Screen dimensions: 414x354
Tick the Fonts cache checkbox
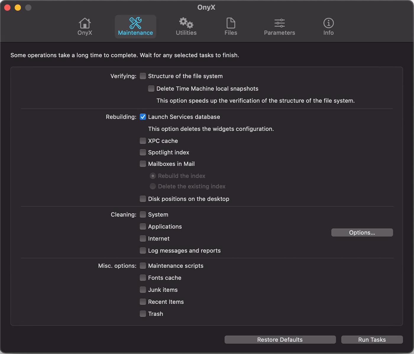(x=143, y=278)
